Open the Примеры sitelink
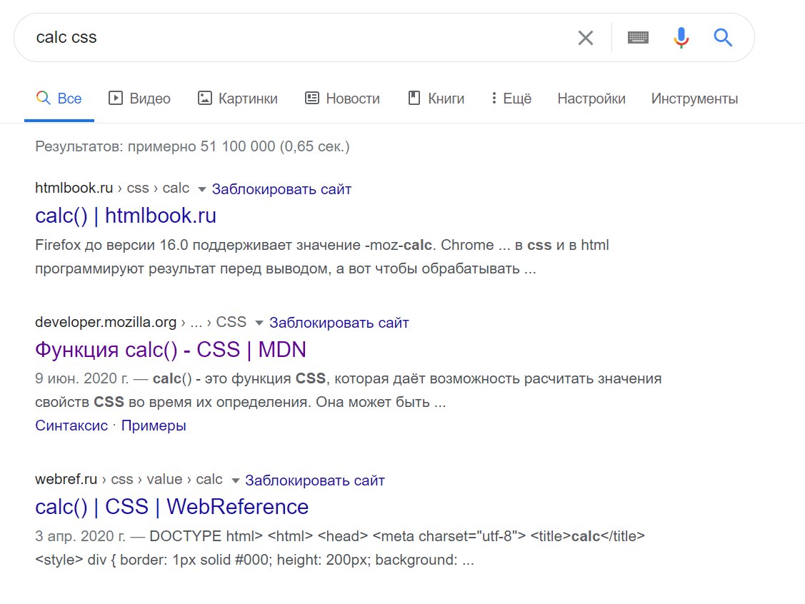This screenshot has height=604, width=805. tap(154, 426)
